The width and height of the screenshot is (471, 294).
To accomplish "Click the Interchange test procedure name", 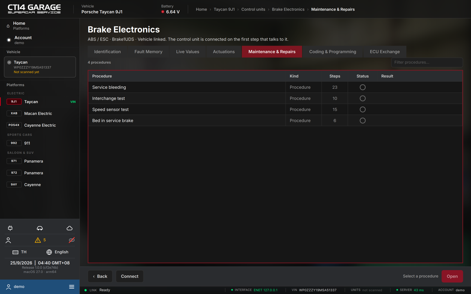I will 108,98.
